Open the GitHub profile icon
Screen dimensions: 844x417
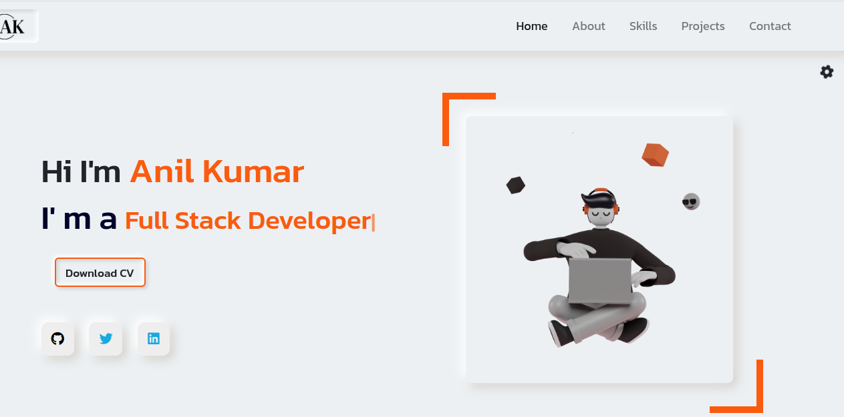[x=57, y=339]
